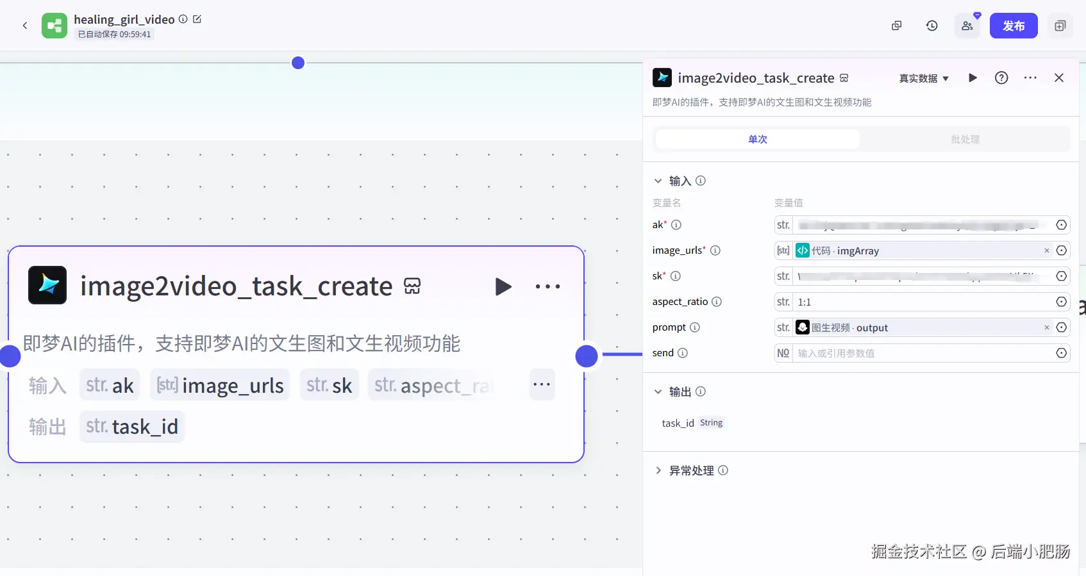Open reference selector for ak field
The image size is (1086, 576).
1062,225
